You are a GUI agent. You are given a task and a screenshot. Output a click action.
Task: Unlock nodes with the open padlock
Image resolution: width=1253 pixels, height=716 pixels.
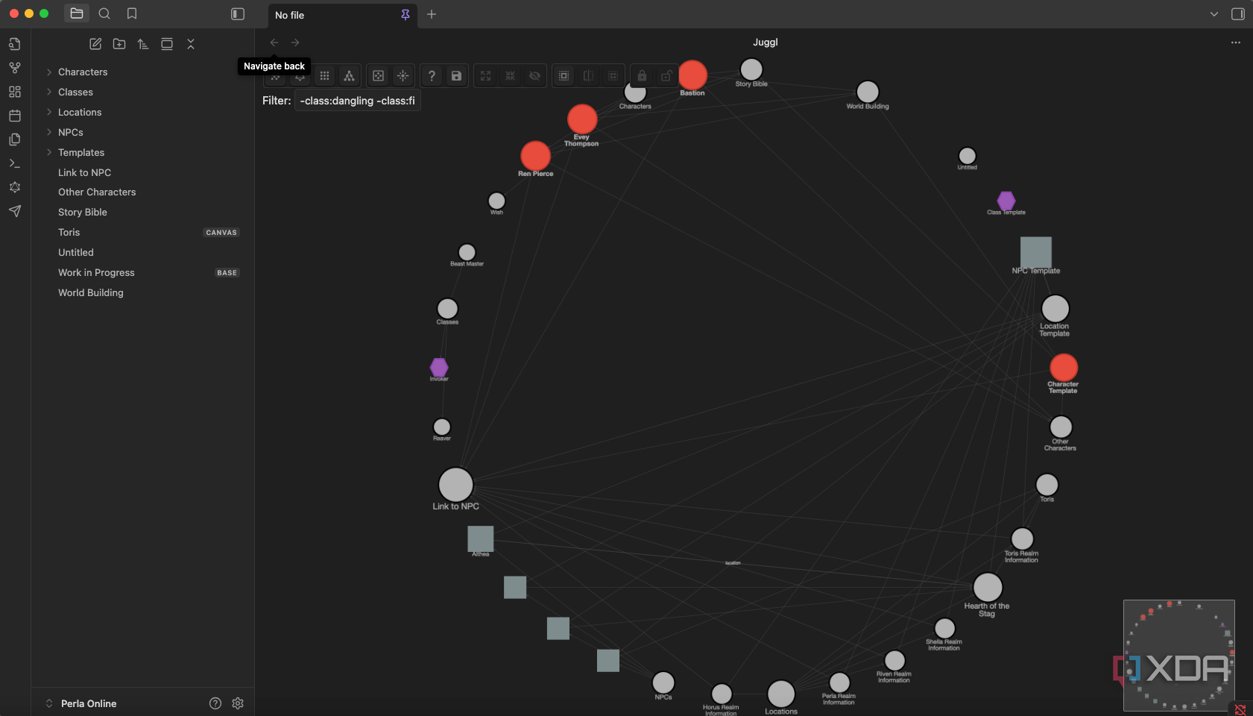[666, 76]
